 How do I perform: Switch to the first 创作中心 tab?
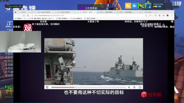(x=106, y=12)
